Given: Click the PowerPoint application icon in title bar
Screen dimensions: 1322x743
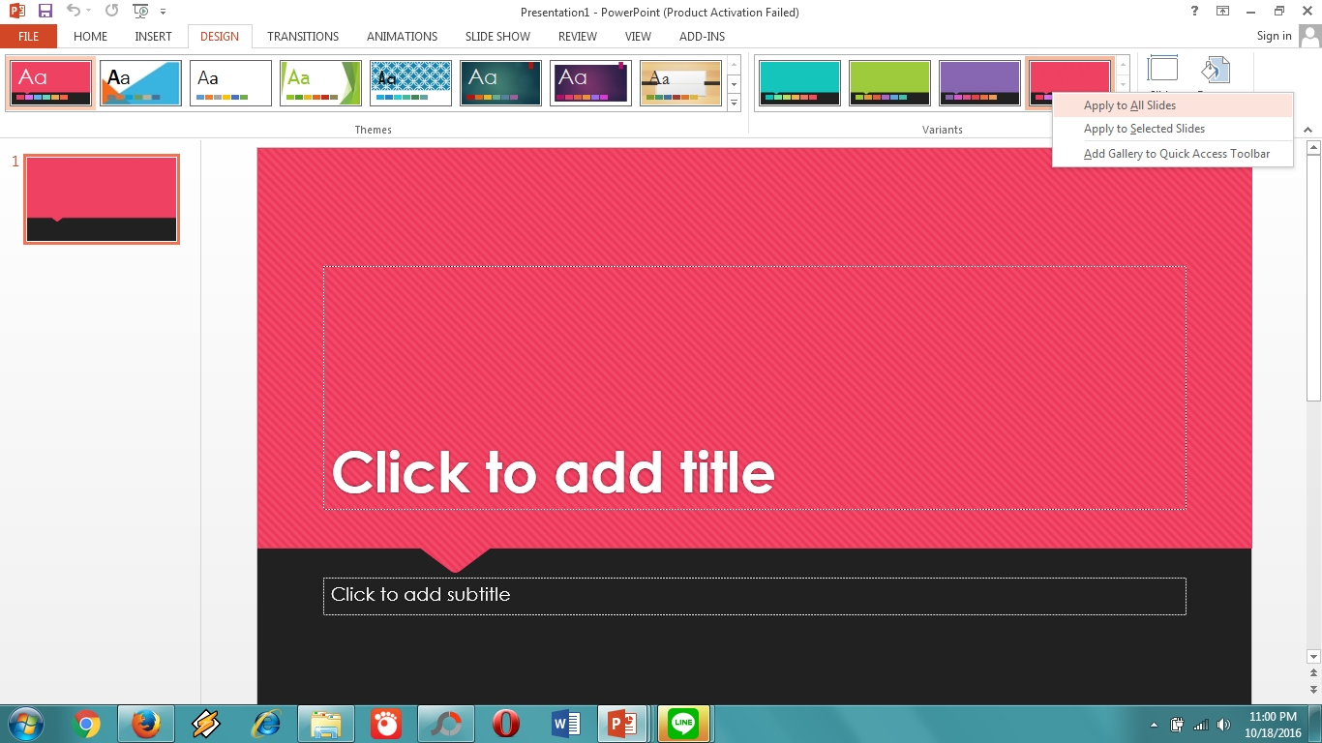Looking at the screenshot, I should [16, 12].
